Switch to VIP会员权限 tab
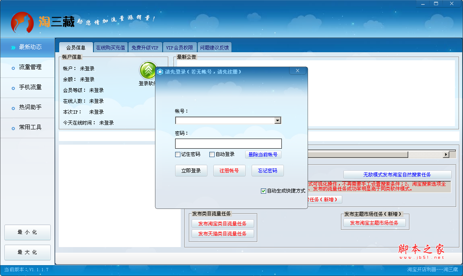Image resolution: width=463 pixels, height=276 pixels. pyautogui.click(x=180, y=47)
